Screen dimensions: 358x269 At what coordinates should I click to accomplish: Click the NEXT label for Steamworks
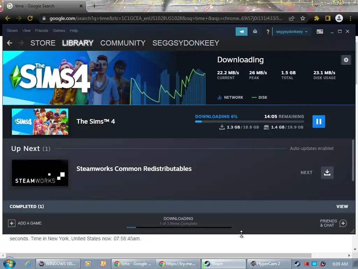click(x=306, y=172)
